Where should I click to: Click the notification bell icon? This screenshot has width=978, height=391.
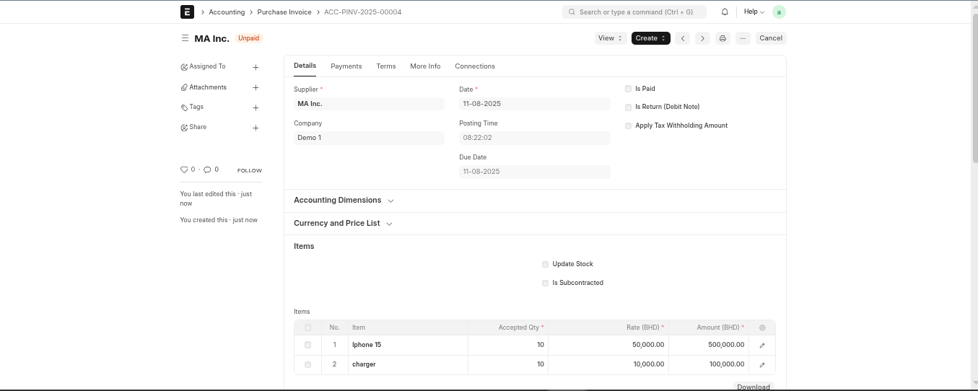click(725, 12)
